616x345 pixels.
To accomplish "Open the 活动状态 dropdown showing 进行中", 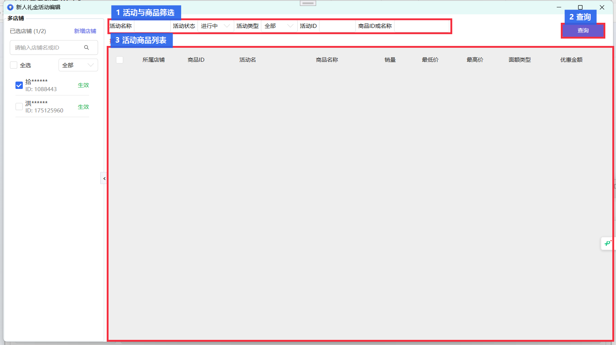I will [216, 26].
